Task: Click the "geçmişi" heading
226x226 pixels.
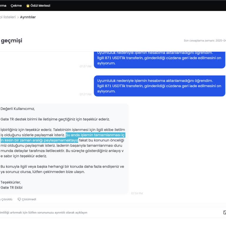Action: pos(11,41)
